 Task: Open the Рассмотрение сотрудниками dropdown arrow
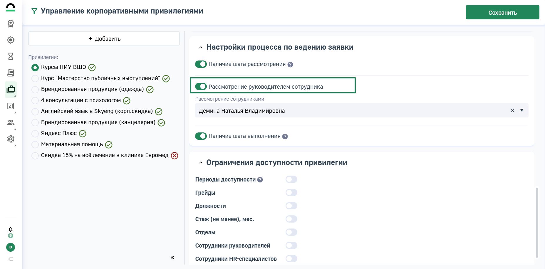pyautogui.click(x=522, y=110)
